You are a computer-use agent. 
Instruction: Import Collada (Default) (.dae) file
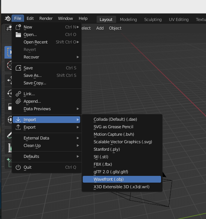pyautogui.click(x=122, y=119)
